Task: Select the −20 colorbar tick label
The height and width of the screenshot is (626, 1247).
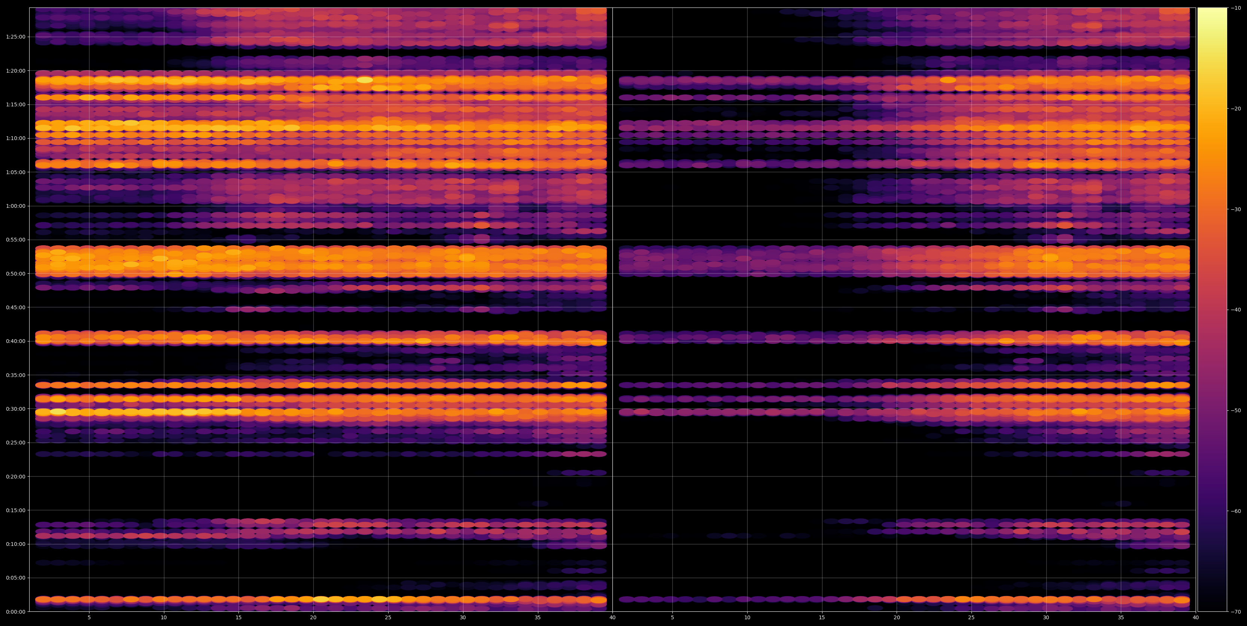Action: pos(1236,109)
